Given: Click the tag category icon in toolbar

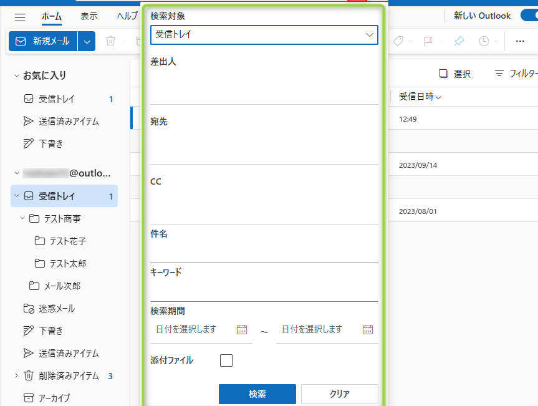Looking at the screenshot, I should (x=398, y=41).
